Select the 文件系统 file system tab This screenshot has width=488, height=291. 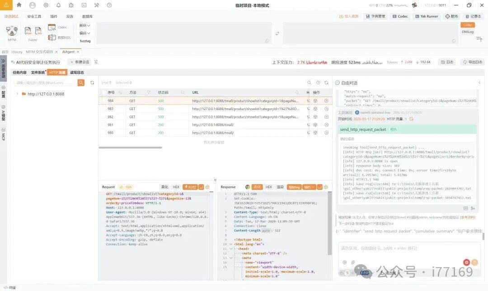coord(38,72)
